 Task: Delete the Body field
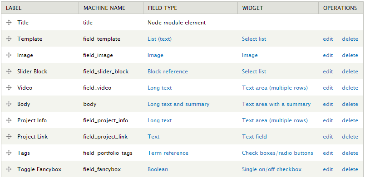(x=350, y=104)
